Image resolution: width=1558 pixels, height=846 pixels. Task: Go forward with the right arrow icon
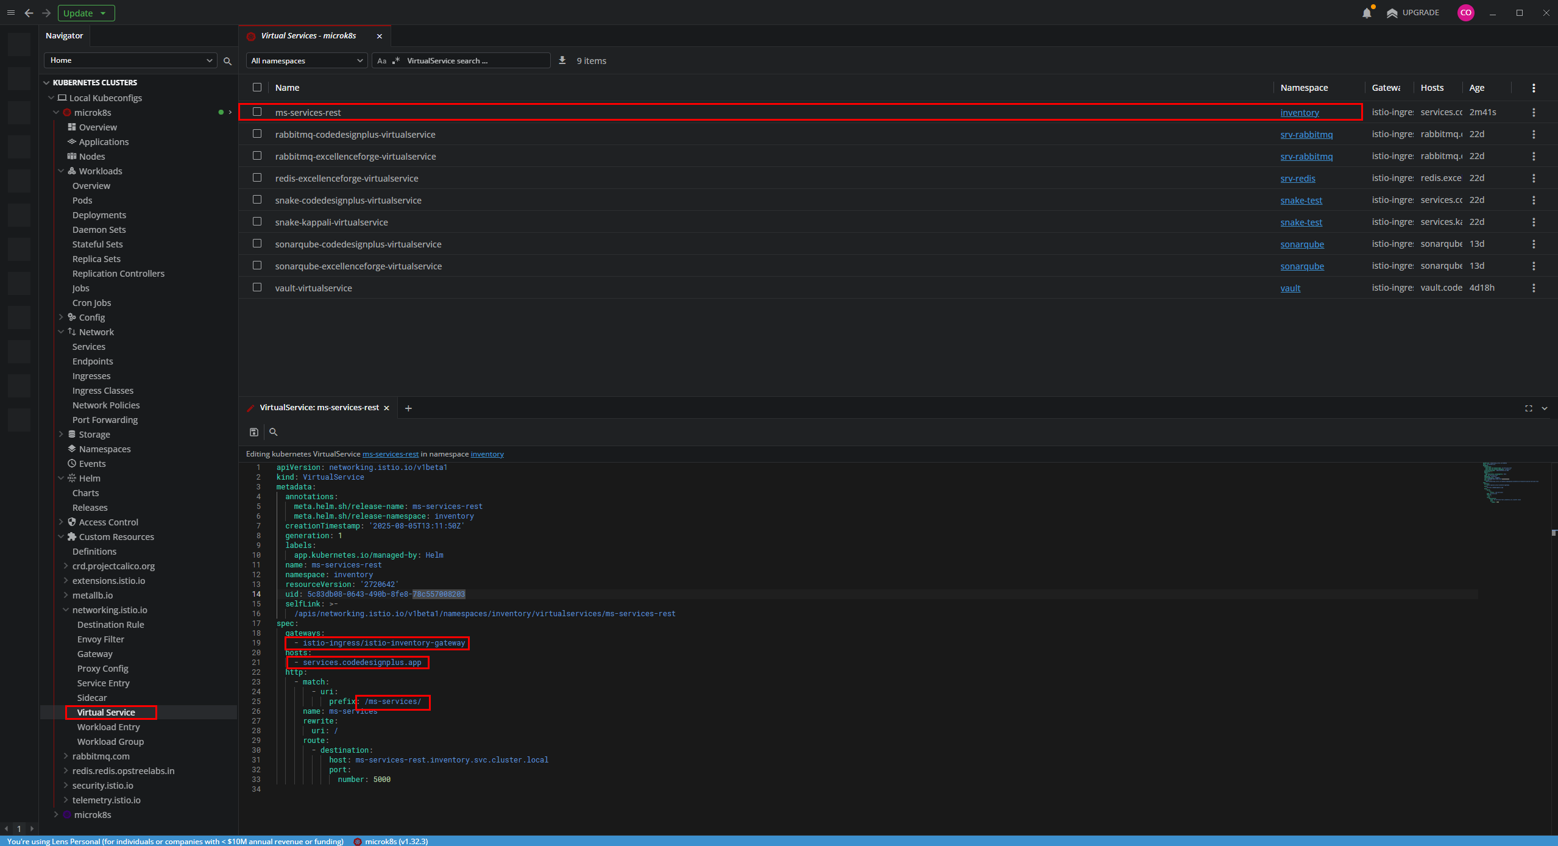pos(46,13)
